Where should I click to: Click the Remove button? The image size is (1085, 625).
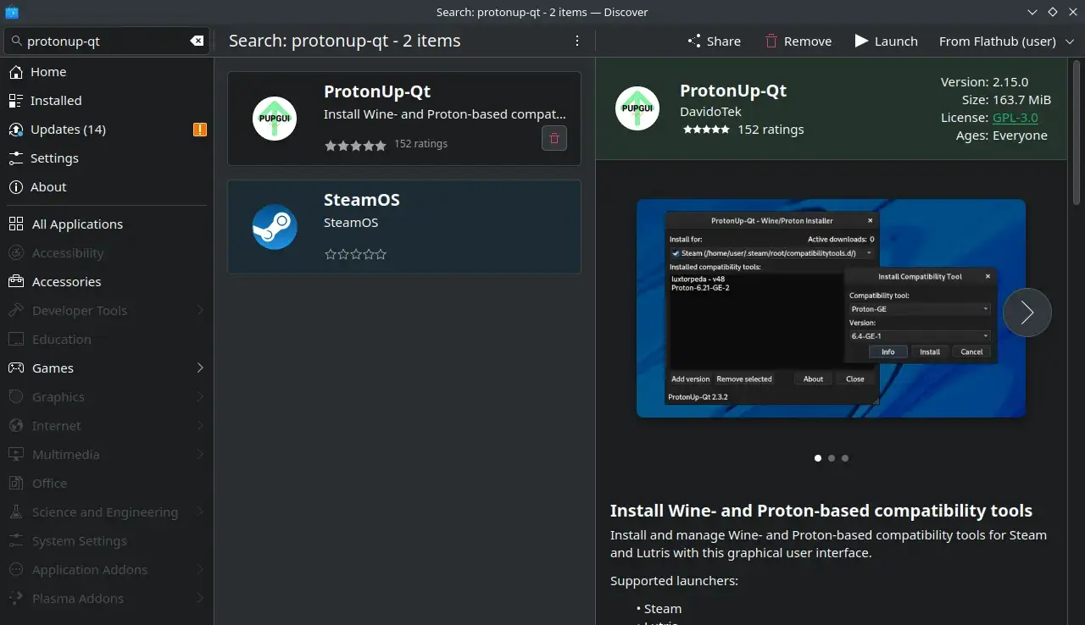798,41
